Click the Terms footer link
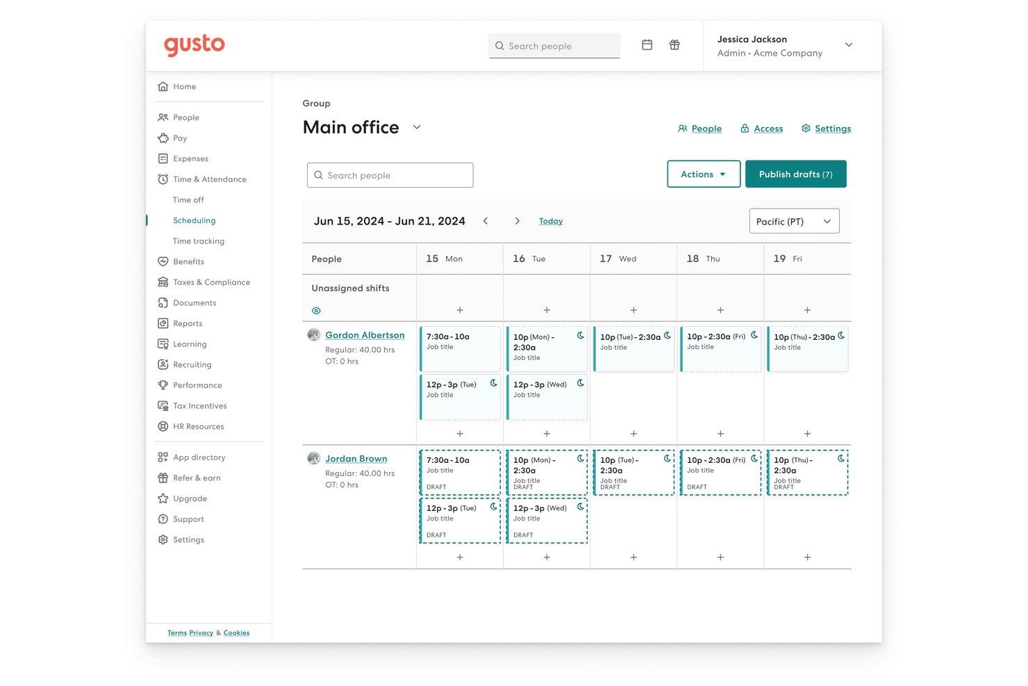 (177, 633)
